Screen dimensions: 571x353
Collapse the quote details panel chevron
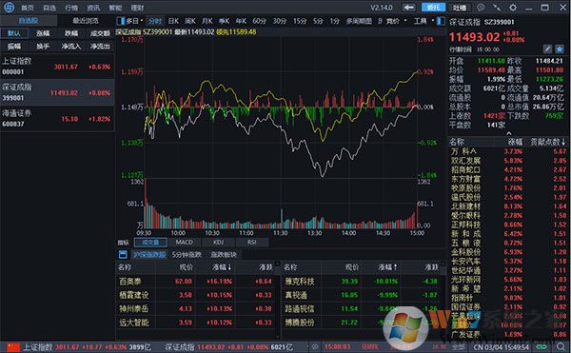pyautogui.click(x=508, y=133)
